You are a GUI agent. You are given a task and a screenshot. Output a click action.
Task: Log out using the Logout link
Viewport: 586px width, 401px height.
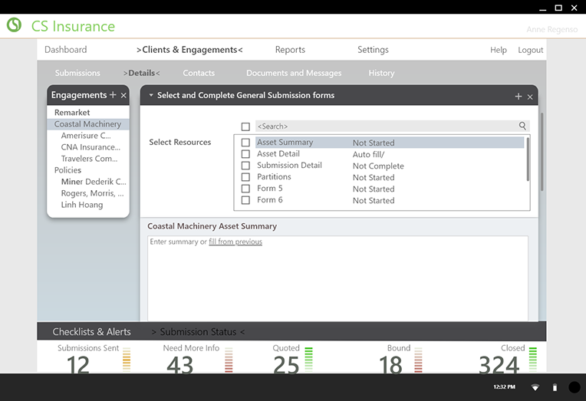[x=530, y=50]
